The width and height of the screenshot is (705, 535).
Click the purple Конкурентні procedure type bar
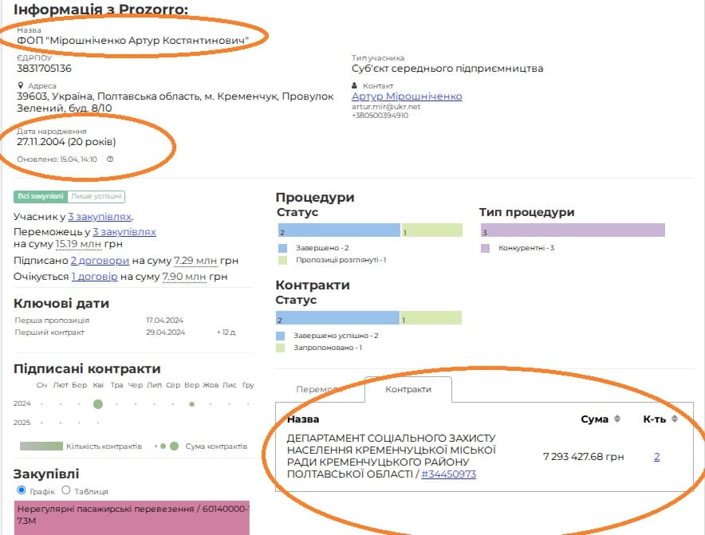click(x=572, y=231)
